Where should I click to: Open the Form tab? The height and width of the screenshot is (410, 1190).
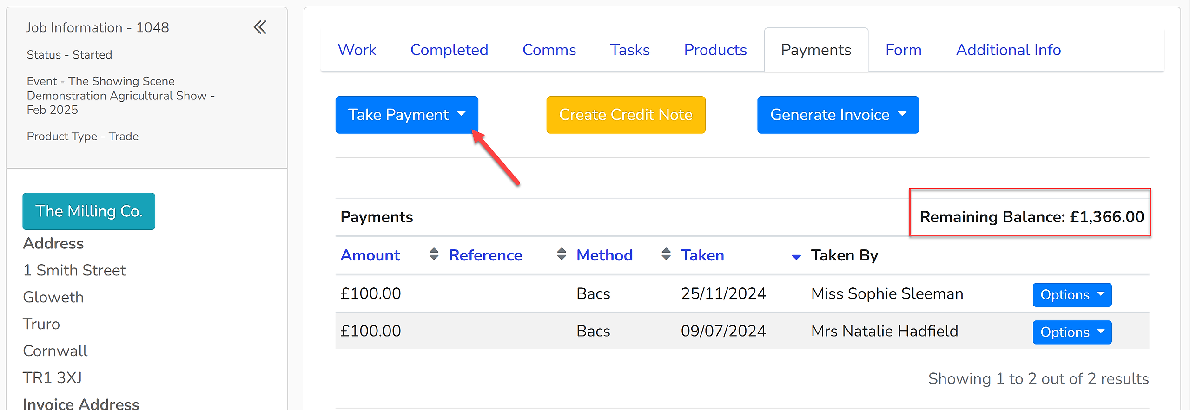pyautogui.click(x=903, y=50)
